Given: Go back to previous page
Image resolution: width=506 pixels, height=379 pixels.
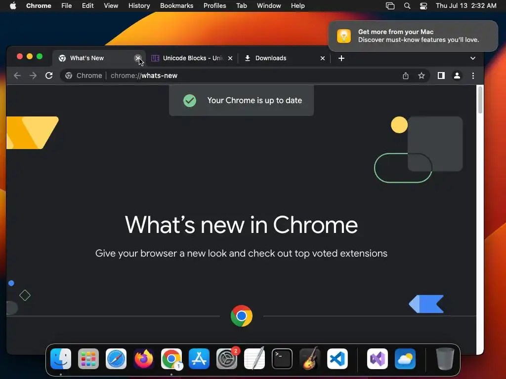Looking at the screenshot, I should [17, 76].
